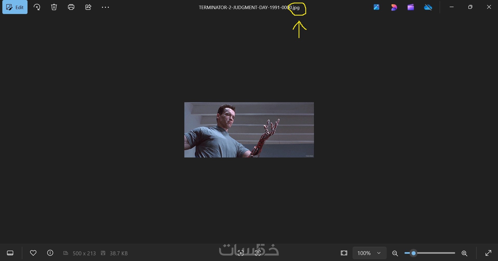The height and width of the screenshot is (261, 498).
Task: Open the purple Clipchamp video icon
Action: tap(411, 7)
